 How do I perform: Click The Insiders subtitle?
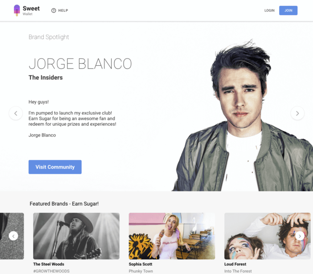(46, 77)
